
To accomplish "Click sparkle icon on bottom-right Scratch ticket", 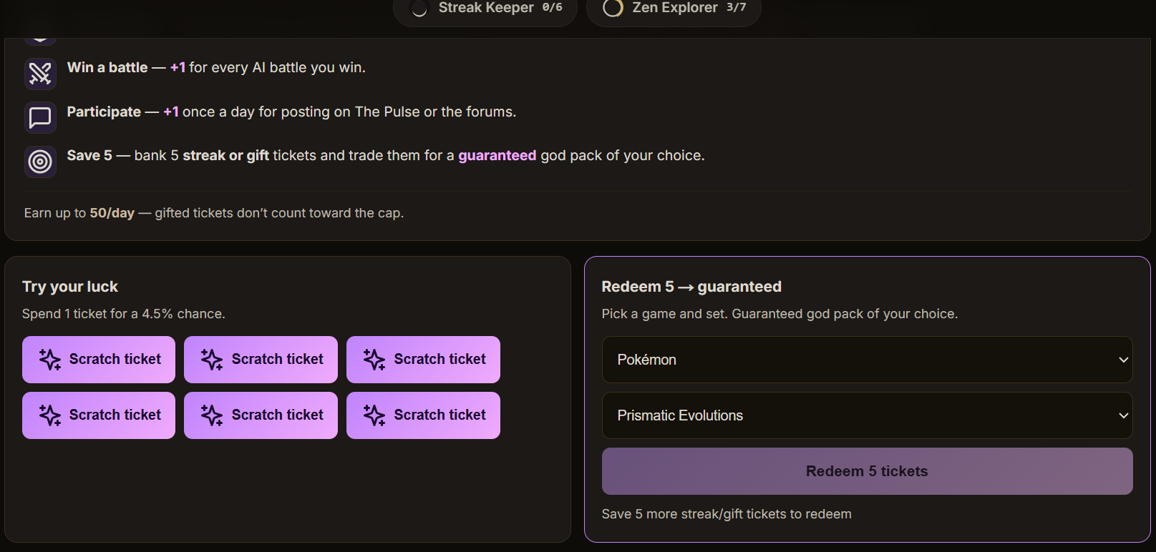I will pyautogui.click(x=374, y=415).
